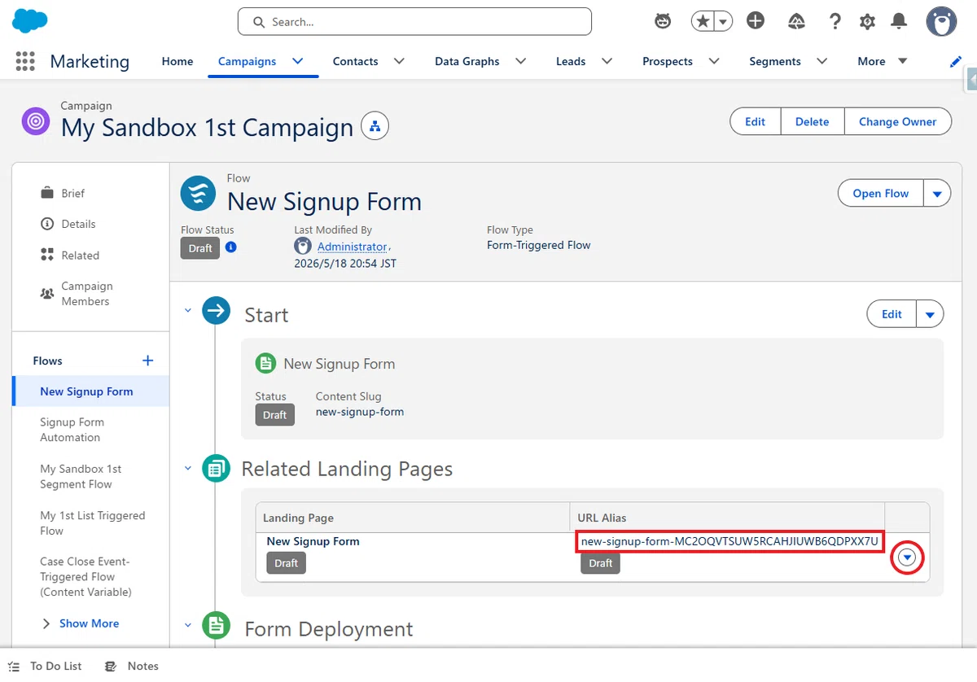The image size is (977, 682).
Task: Click the campaign hierarchy icon beside title
Action: (x=375, y=126)
